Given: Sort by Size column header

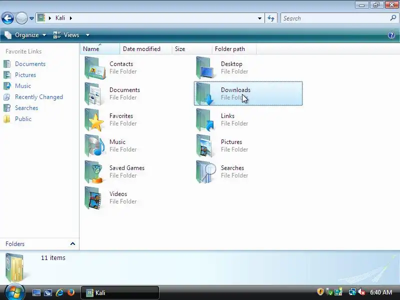Looking at the screenshot, I should (x=191, y=48).
